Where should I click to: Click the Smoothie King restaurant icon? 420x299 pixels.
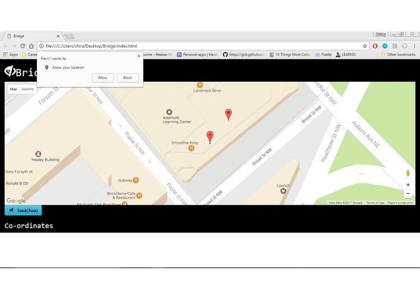coord(191,148)
